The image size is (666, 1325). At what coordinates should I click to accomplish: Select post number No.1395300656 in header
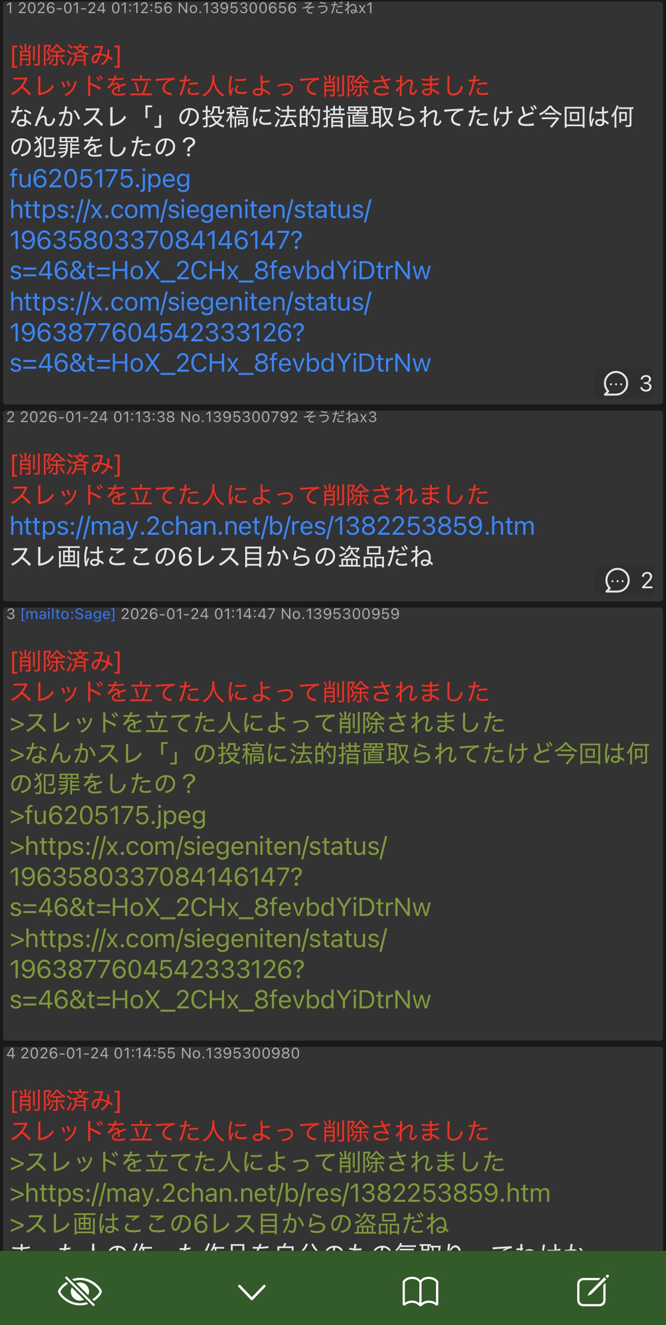pos(237,8)
